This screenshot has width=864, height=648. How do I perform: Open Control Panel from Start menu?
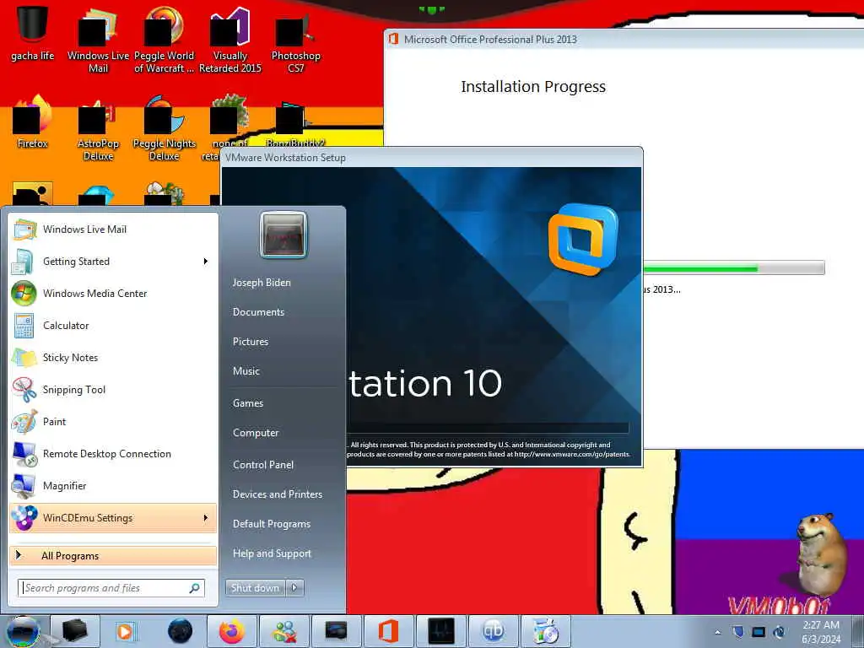[263, 465]
